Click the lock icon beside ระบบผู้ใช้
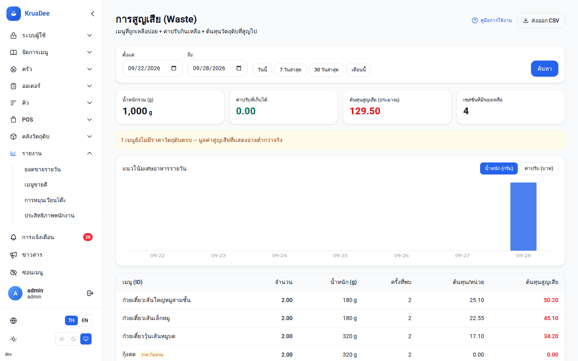Image resolution: width=578 pixels, height=361 pixels. (x=13, y=35)
